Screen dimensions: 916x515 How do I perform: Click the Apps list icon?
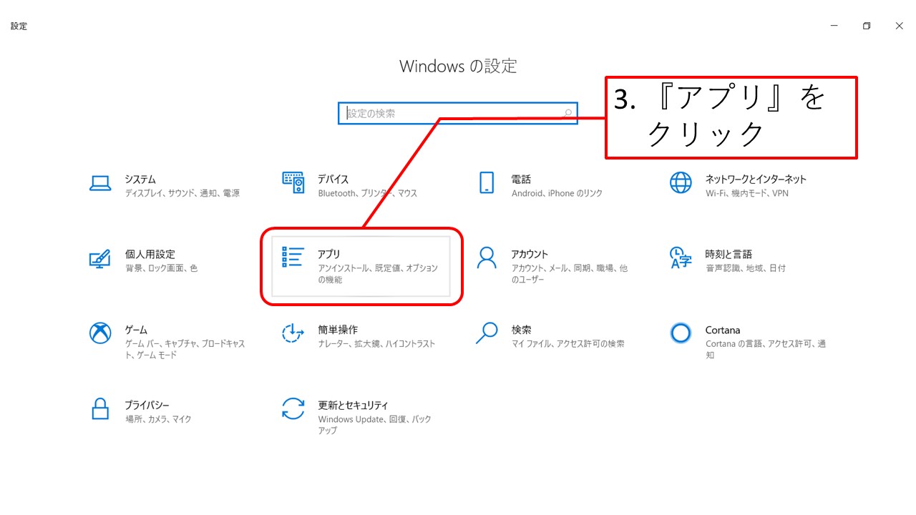(x=293, y=257)
